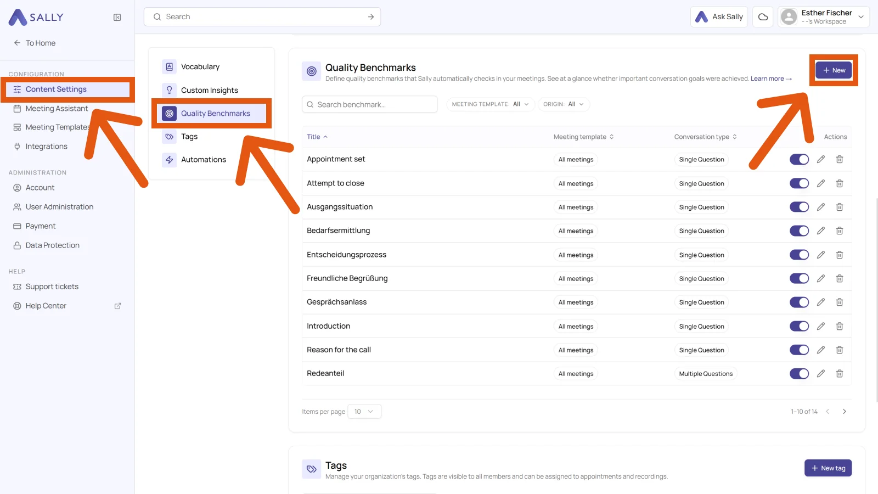Collapse the sidebar panel icon
The height and width of the screenshot is (494, 878).
click(x=117, y=18)
